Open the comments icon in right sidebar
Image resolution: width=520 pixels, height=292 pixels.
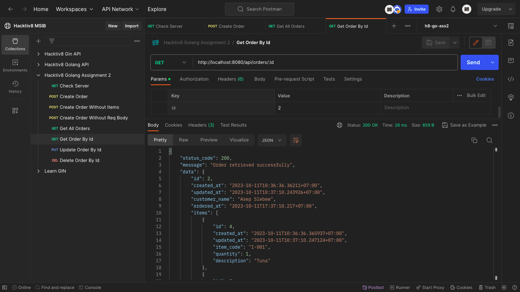tap(511, 61)
